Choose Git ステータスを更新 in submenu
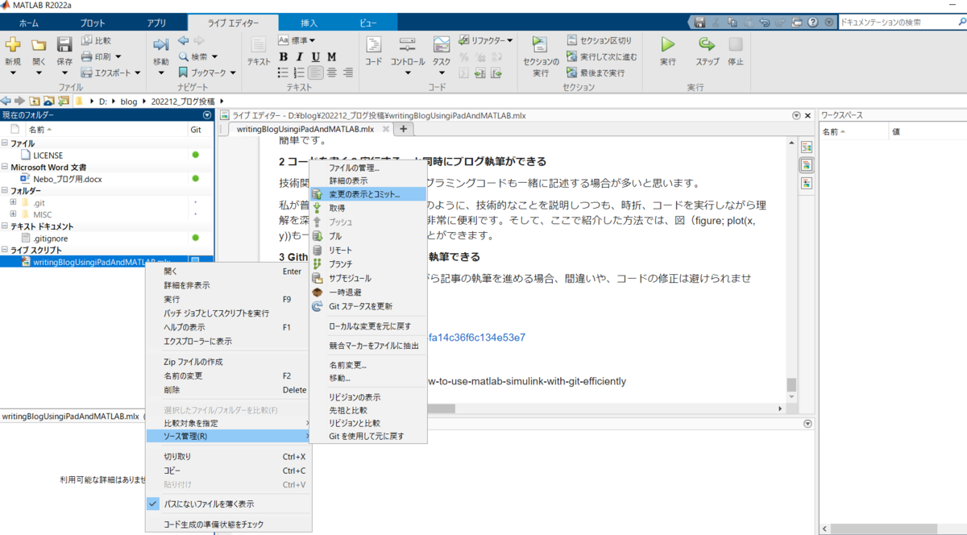 367,306
